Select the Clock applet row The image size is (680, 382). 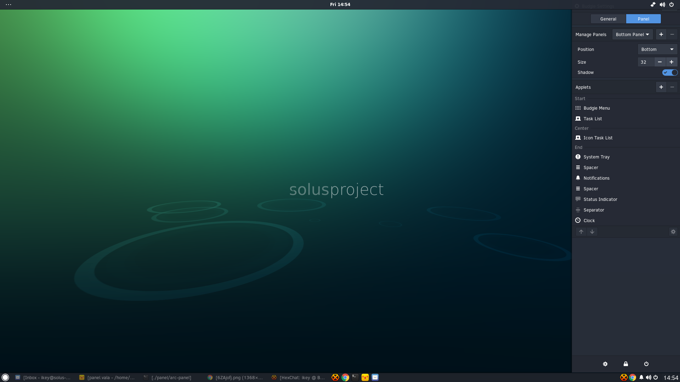(626, 221)
